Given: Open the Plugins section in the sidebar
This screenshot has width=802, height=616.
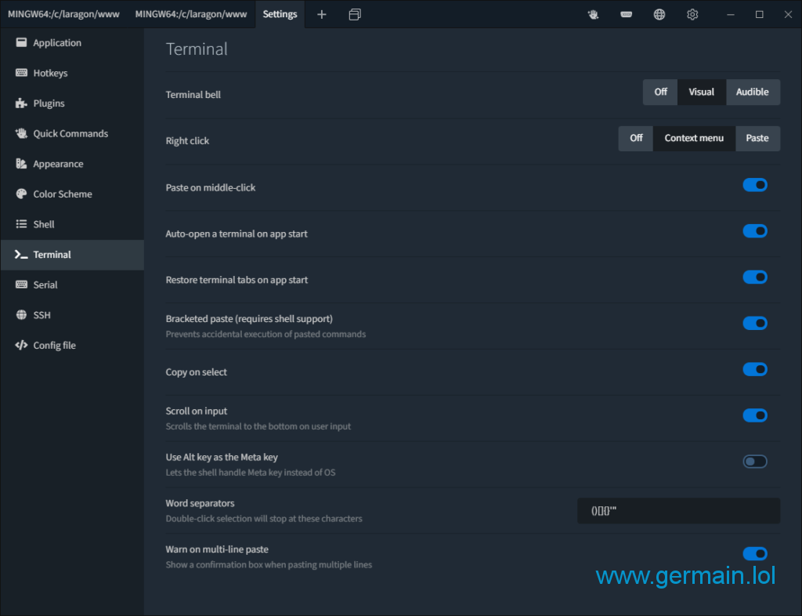Looking at the screenshot, I should (x=49, y=103).
